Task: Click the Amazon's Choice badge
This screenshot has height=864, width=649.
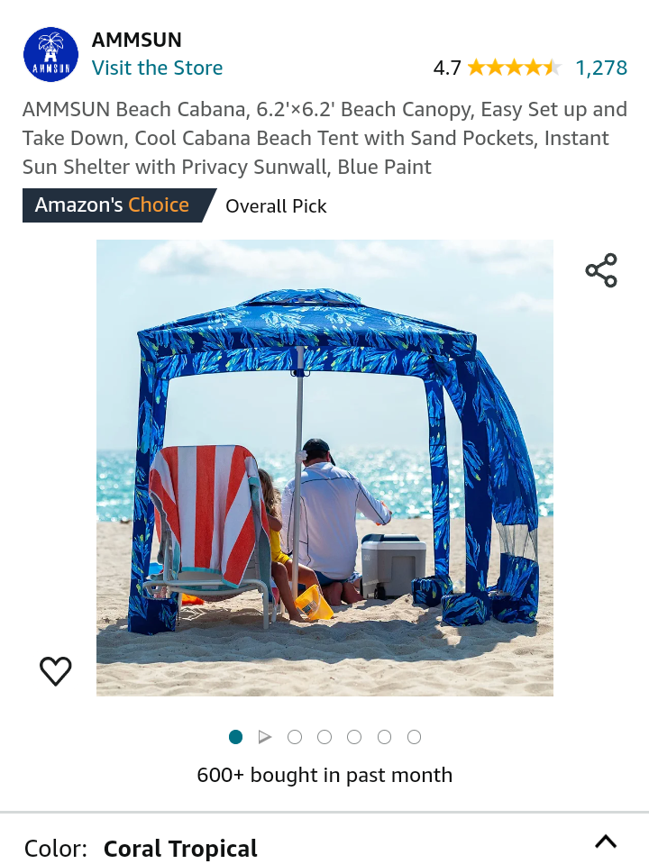Action: 119,205
